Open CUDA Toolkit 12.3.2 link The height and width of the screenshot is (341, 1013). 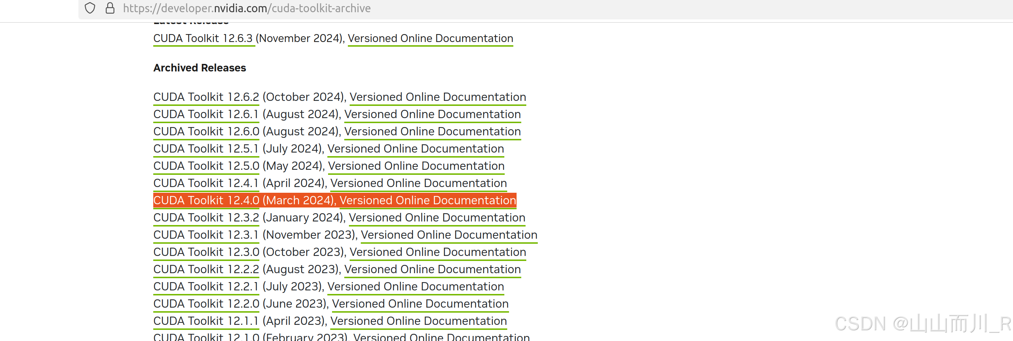(206, 218)
